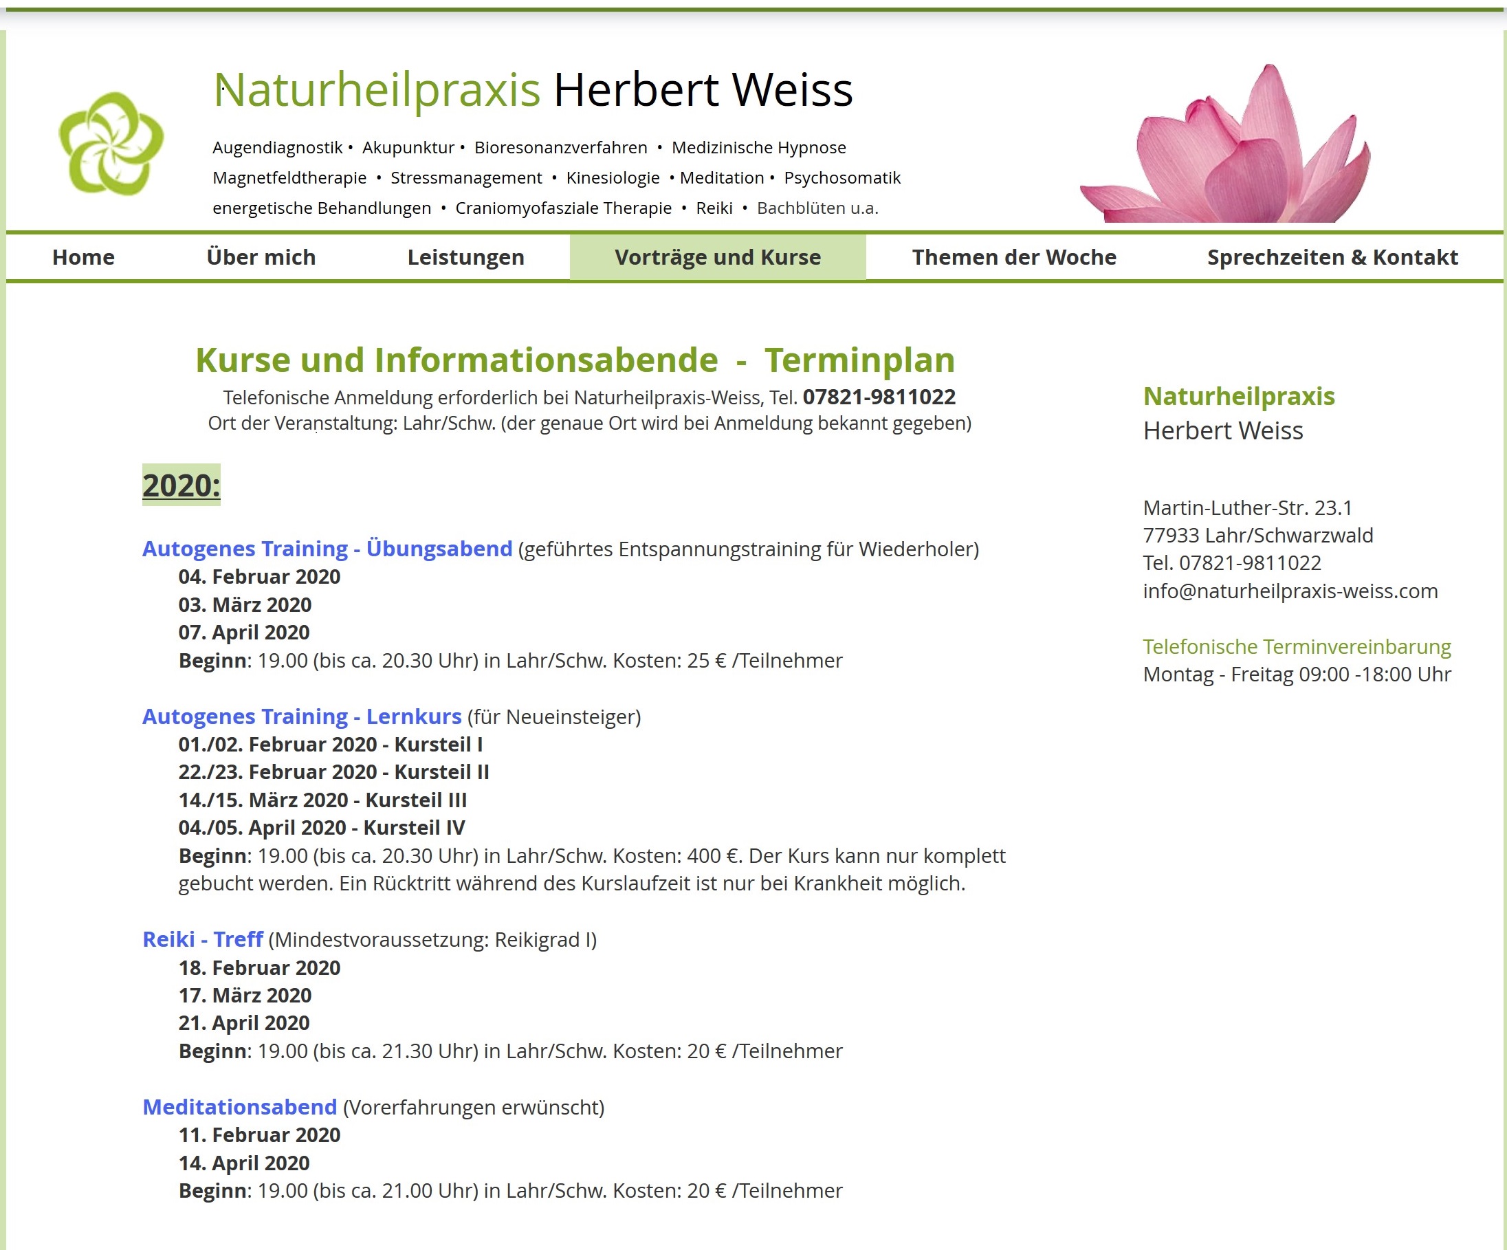Click the Autogenes Training - Lernkurs heading
Viewport: 1507px width, 1250px height.
[301, 716]
